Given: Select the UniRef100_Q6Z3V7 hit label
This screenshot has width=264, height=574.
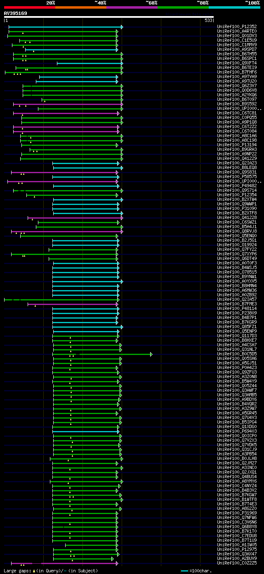Looking at the screenshot, I should (x=237, y=86).
